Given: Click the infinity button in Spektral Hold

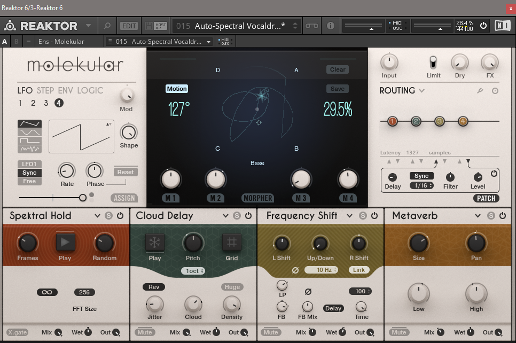Looking at the screenshot, I should 48,292.
